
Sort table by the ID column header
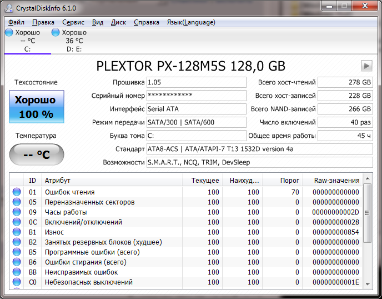point(32,181)
